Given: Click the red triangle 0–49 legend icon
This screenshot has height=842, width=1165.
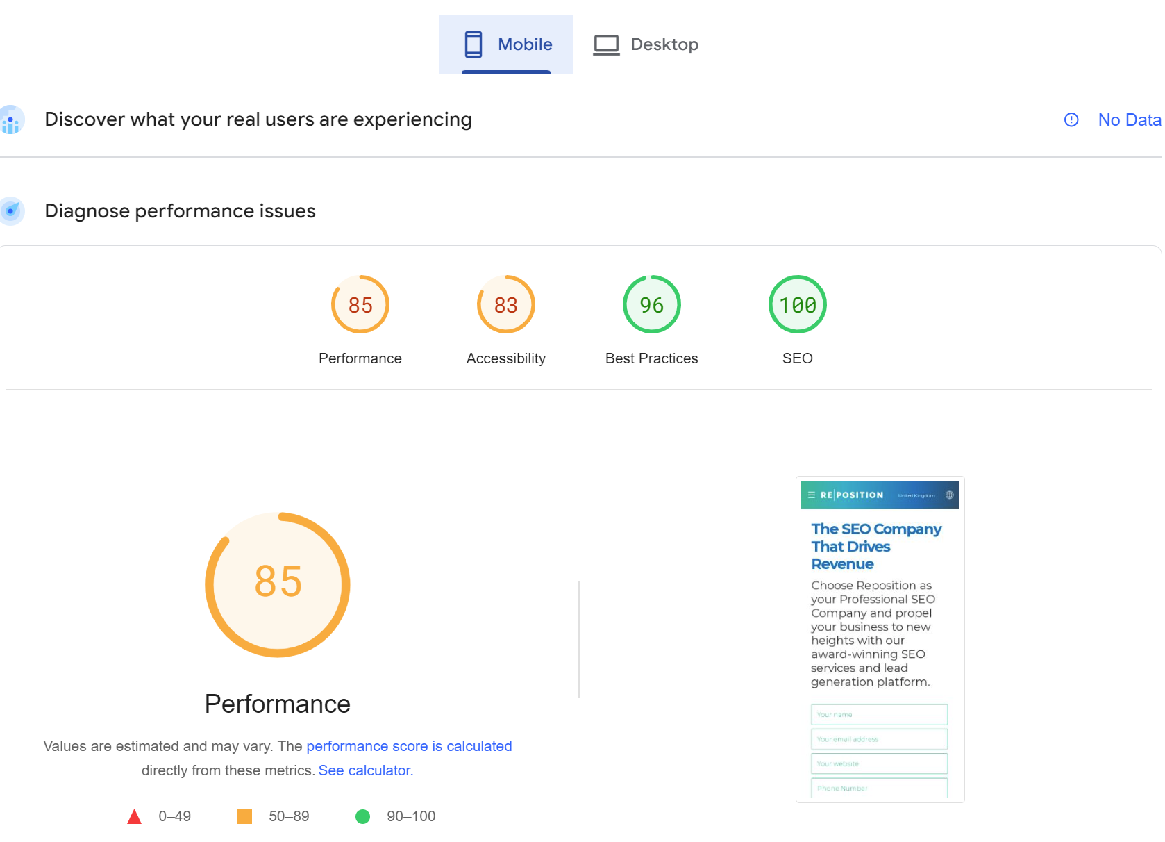Looking at the screenshot, I should pyautogui.click(x=135, y=816).
